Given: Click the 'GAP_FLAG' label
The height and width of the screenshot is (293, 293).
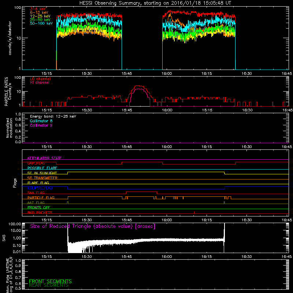Looking at the screenshot, I should (36, 163).
